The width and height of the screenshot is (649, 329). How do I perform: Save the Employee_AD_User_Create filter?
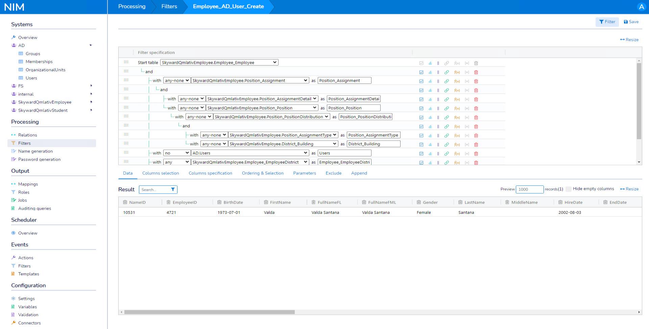click(631, 22)
